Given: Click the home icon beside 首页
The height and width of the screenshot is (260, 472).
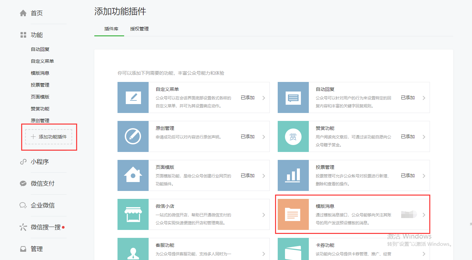Looking at the screenshot, I should 23,13.
